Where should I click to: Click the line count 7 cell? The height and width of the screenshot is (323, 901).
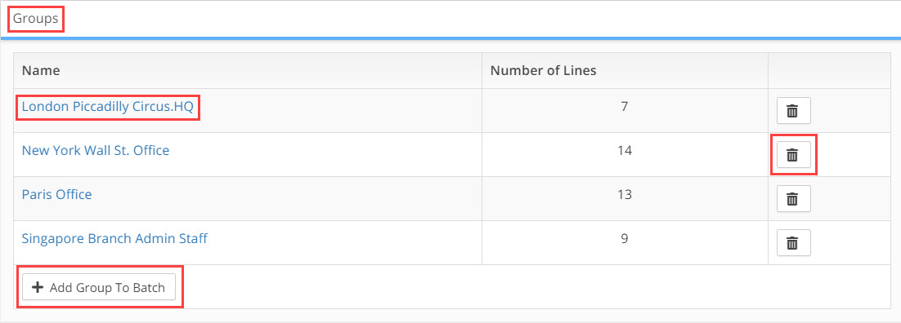point(625,111)
